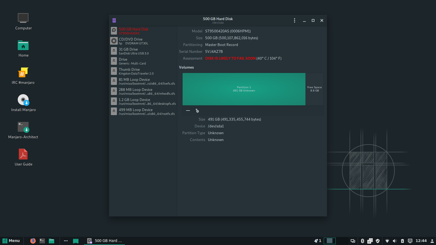The width and height of the screenshot is (436, 245).
Task: Open network wifi tray icon
Action: coord(387,241)
